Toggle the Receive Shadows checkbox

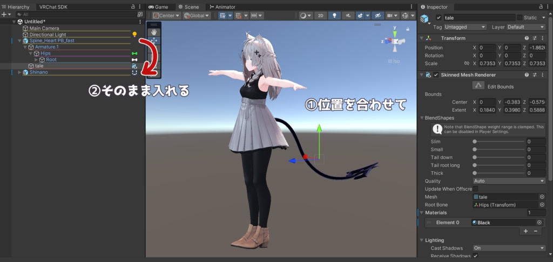pyautogui.click(x=475, y=256)
